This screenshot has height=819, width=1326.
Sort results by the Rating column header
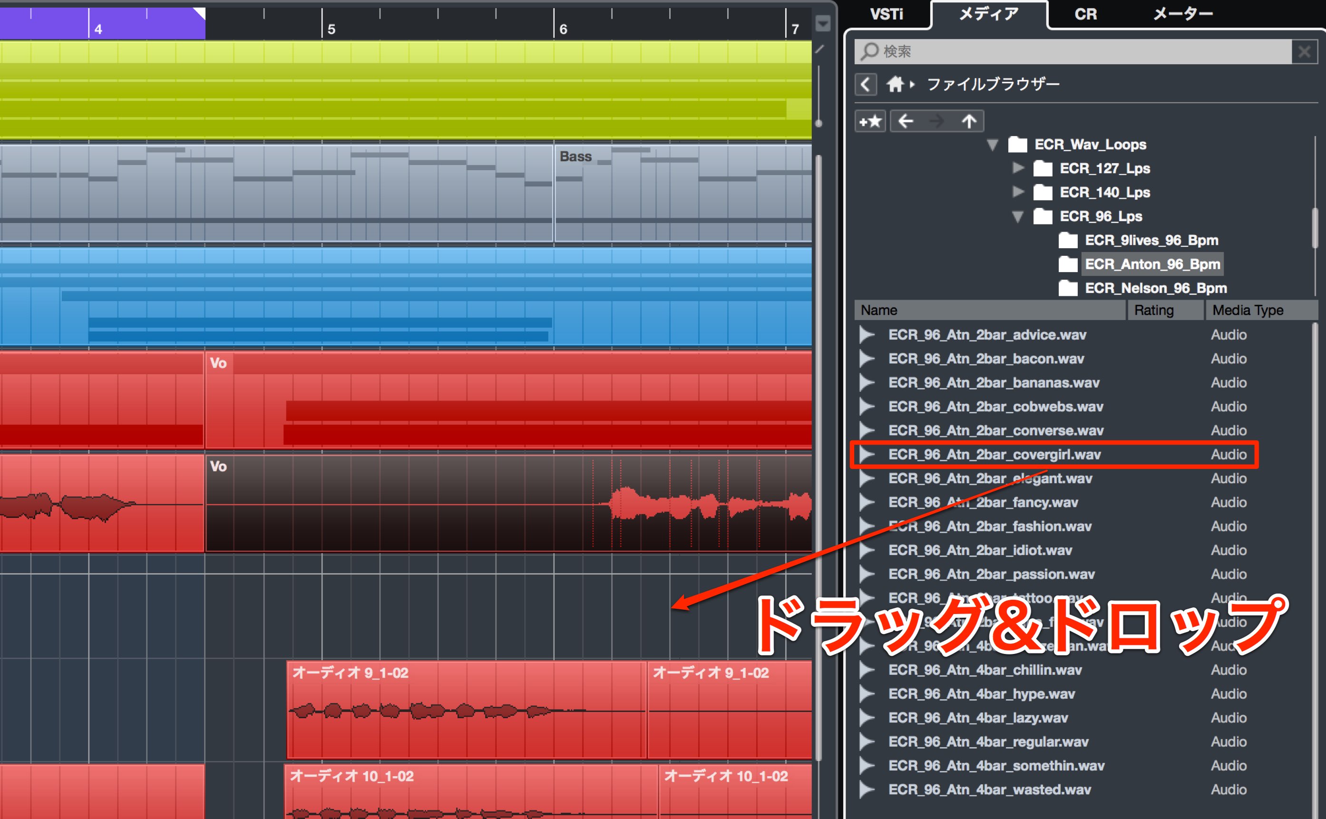pyautogui.click(x=1165, y=310)
